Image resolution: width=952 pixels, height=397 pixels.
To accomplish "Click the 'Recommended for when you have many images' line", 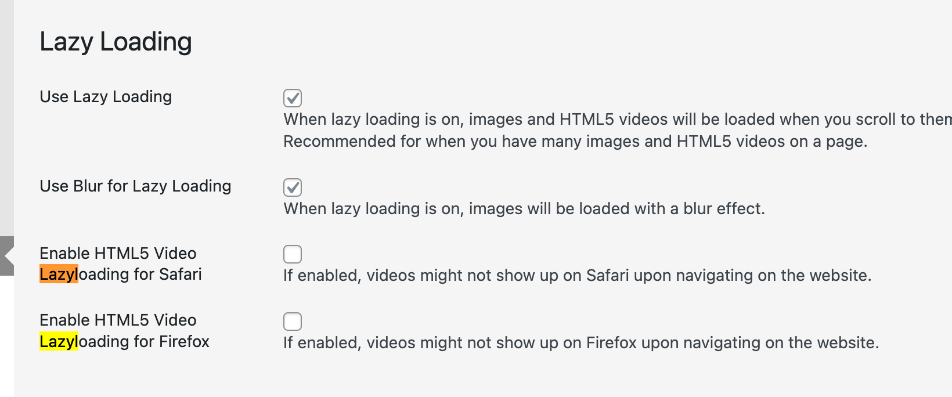I will (x=575, y=141).
